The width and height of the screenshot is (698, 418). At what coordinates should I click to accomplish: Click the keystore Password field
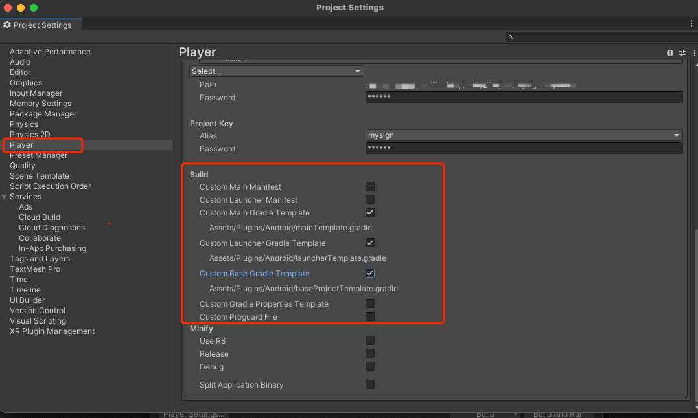click(524, 97)
